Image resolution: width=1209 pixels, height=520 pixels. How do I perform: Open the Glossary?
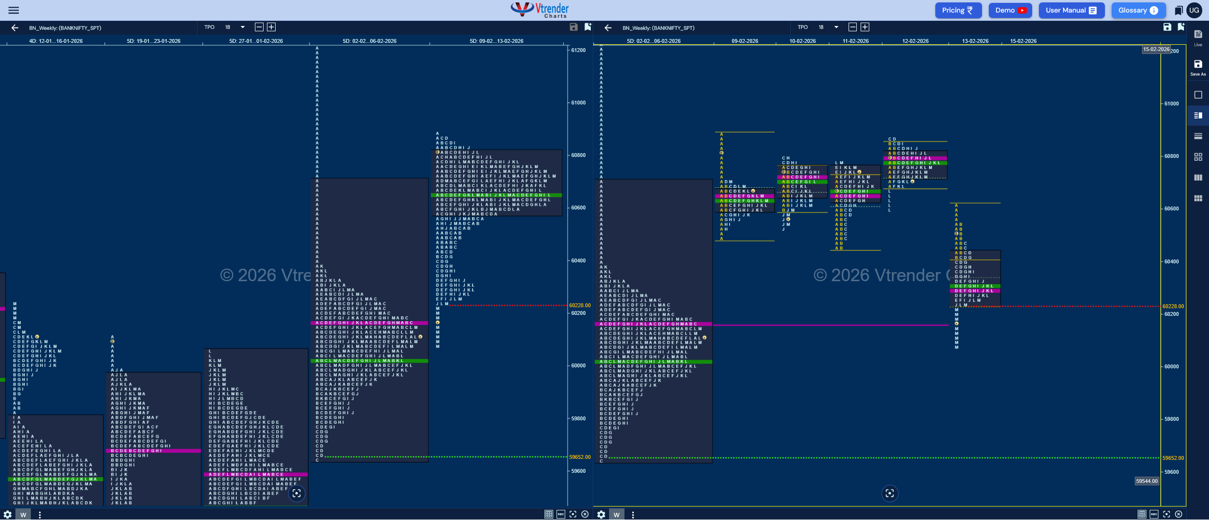(1138, 10)
